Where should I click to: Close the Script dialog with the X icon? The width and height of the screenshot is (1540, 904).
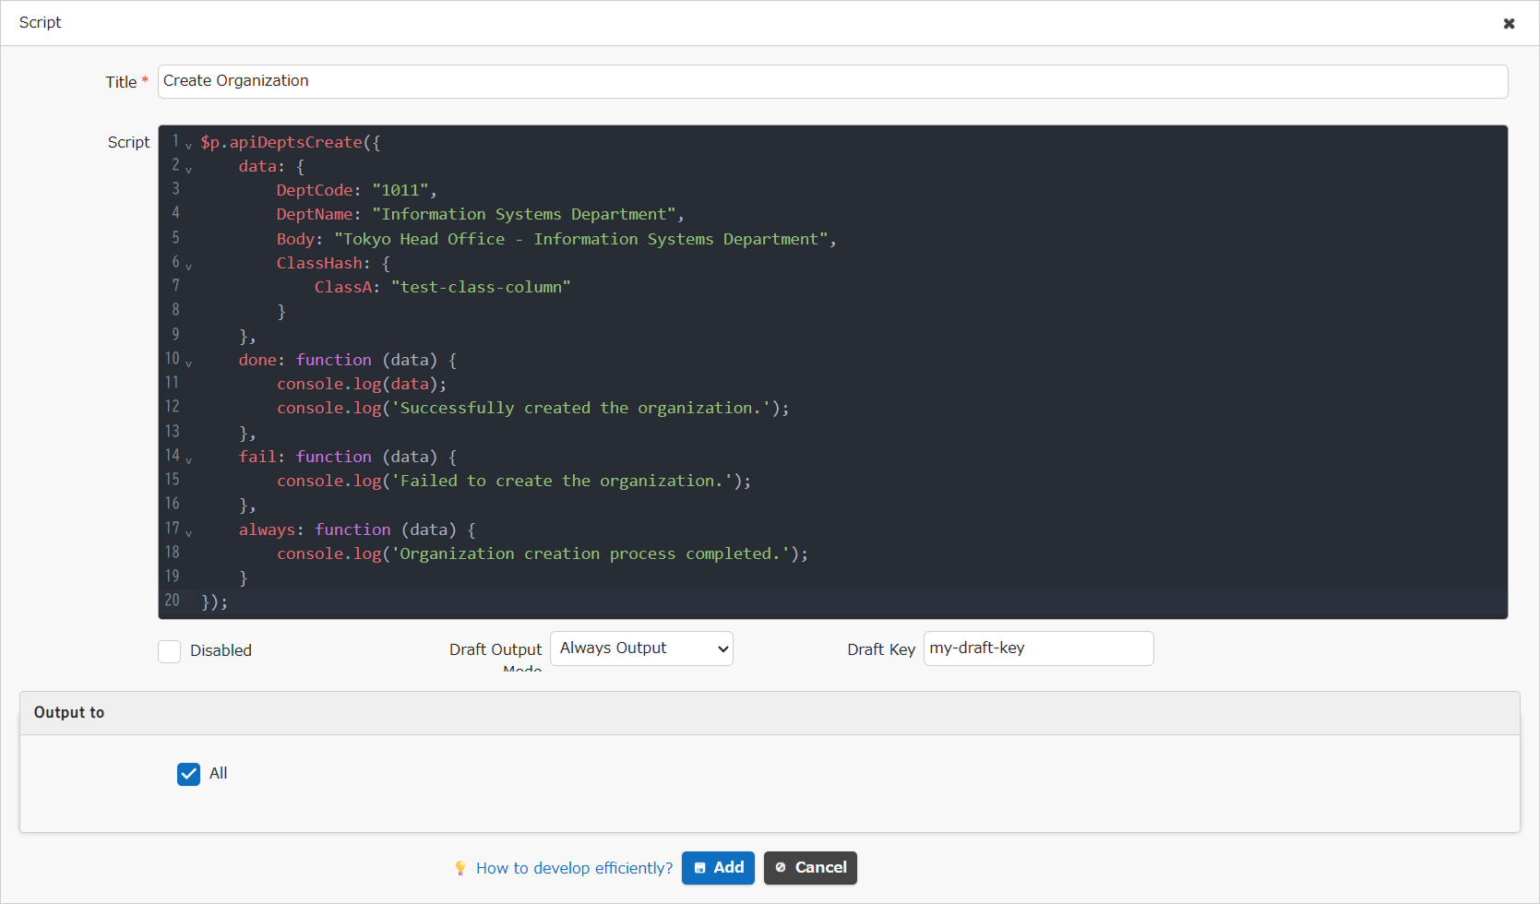1509,23
